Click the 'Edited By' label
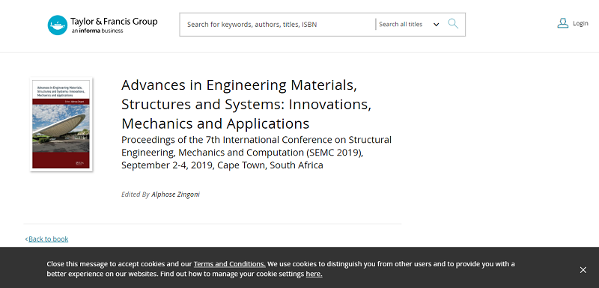599x288 pixels. coord(136,194)
